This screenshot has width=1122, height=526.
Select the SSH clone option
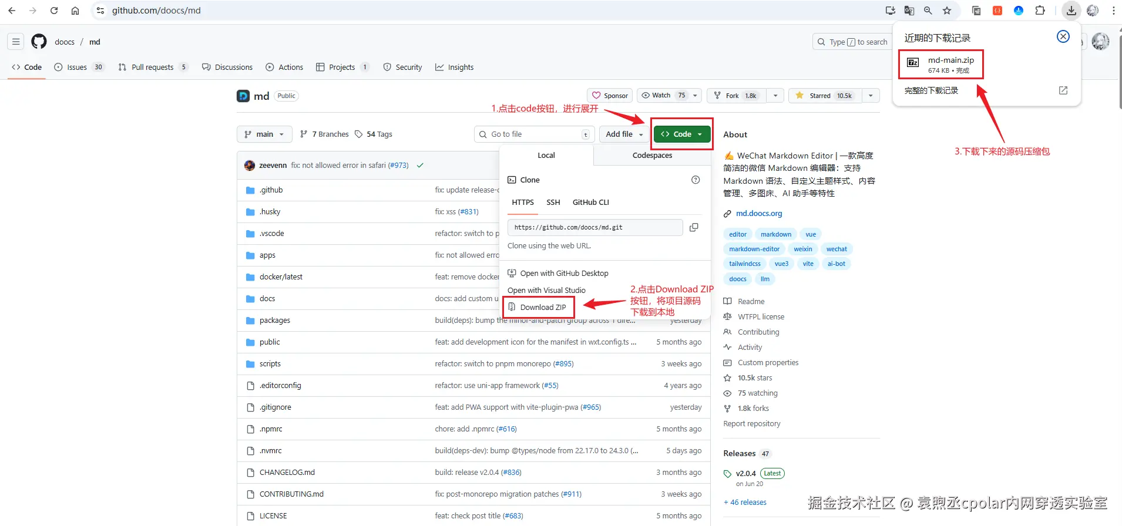[x=553, y=203]
